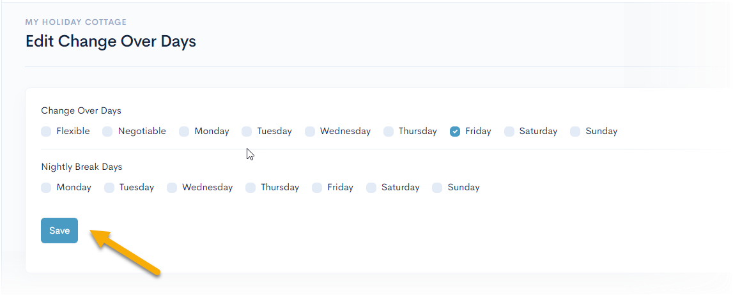Check Sunday under Change Over Days
The image size is (733, 295).
point(575,132)
